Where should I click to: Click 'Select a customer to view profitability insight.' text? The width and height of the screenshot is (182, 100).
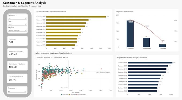coord(54,53)
